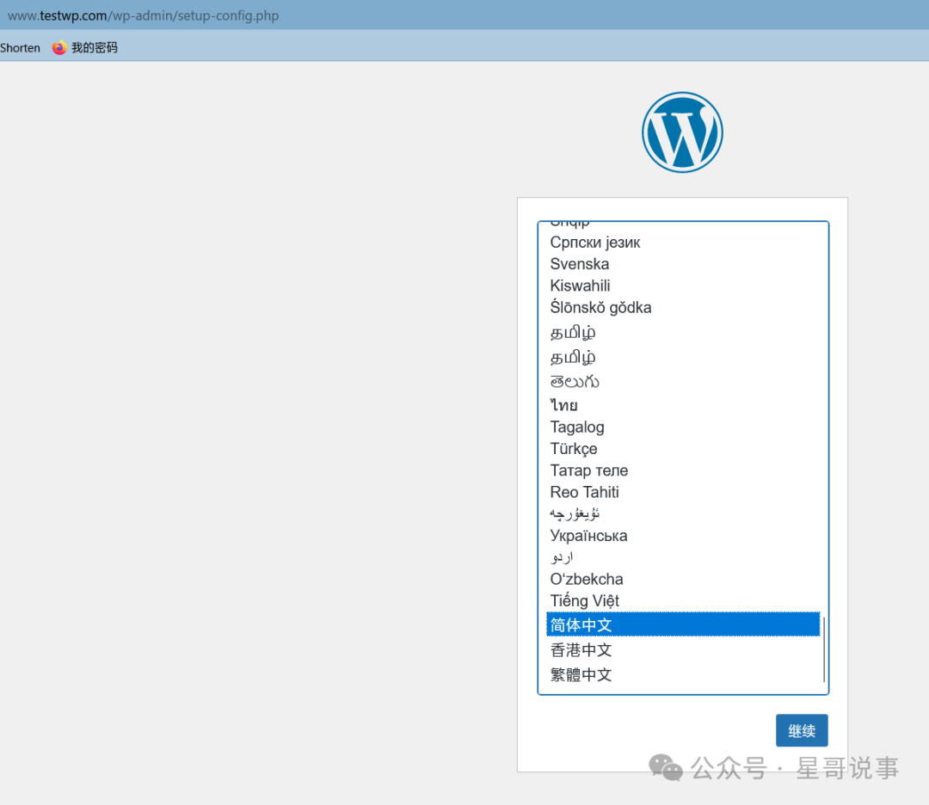The image size is (929, 805).
Task: Click the WordPress logo
Action: click(x=682, y=132)
